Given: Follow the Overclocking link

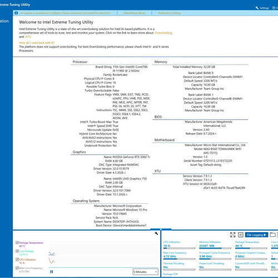Looking at the screenshot, I should point(163,33).
